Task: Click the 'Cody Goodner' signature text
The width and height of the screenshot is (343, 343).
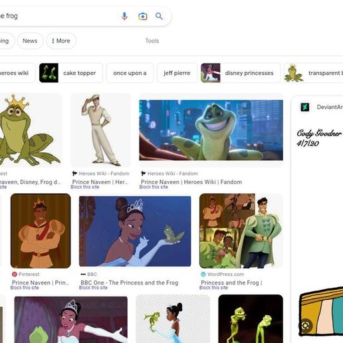Action: click(x=319, y=134)
